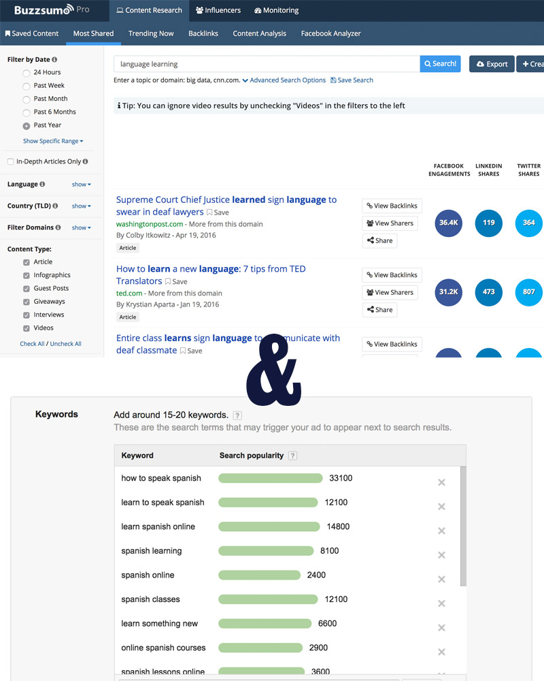Select the Past Week date filter
Screen dimensions: 544x681
pyautogui.click(x=27, y=86)
